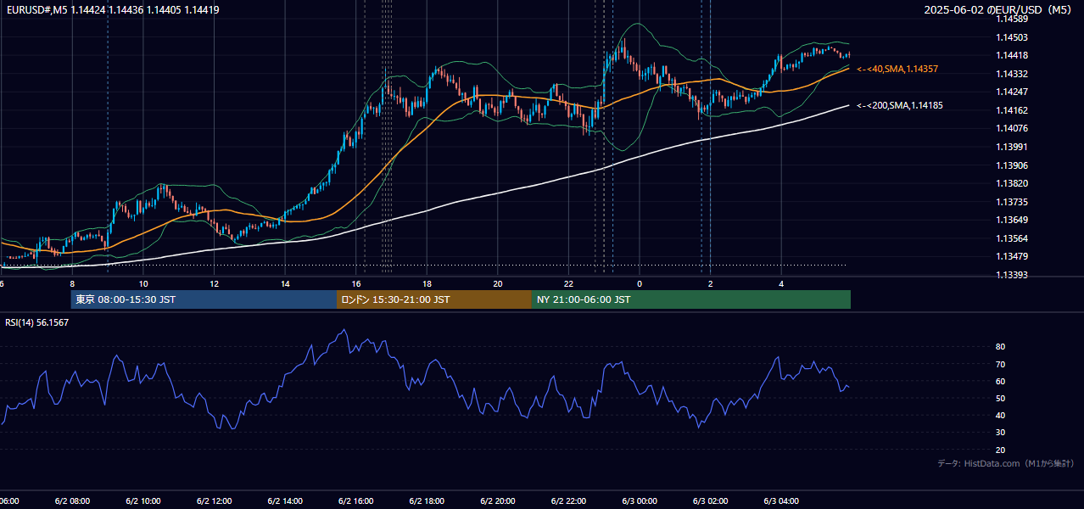This screenshot has height=509, width=1084.
Task: Click the 6/2 14:00 date label
Action: (285, 501)
